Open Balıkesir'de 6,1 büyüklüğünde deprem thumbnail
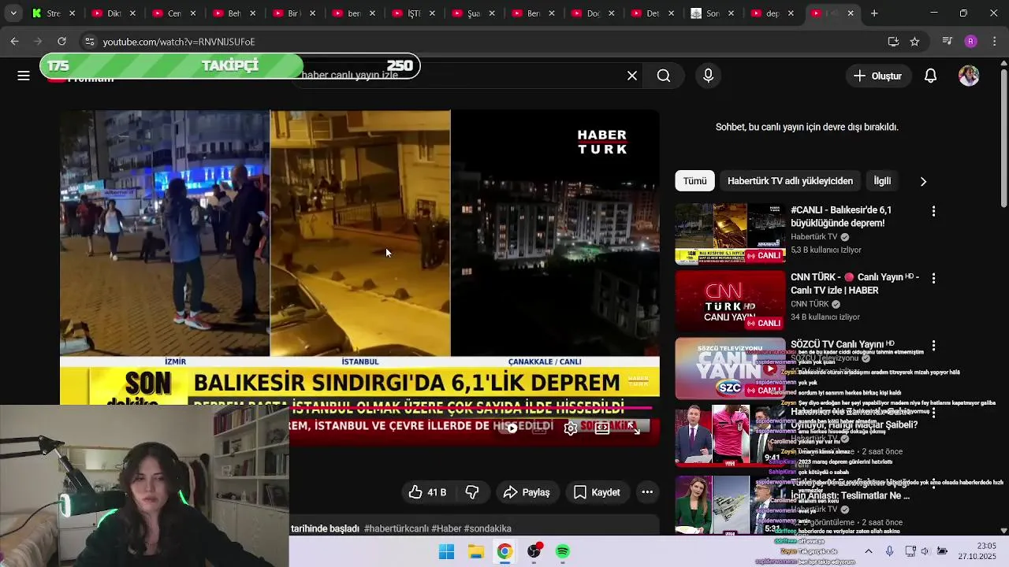 [730, 234]
